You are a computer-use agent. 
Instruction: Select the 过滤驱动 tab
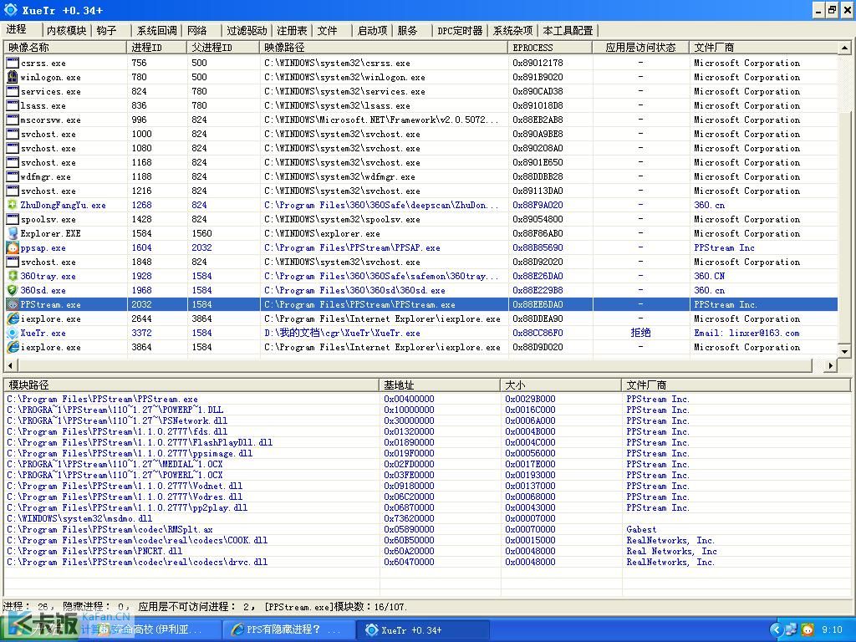tap(247, 31)
